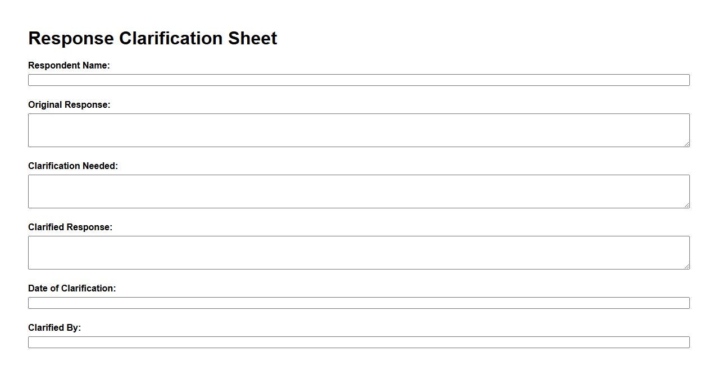Click the word "Clarification" in the main heading
The width and height of the screenshot is (718, 365).
click(x=171, y=38)
